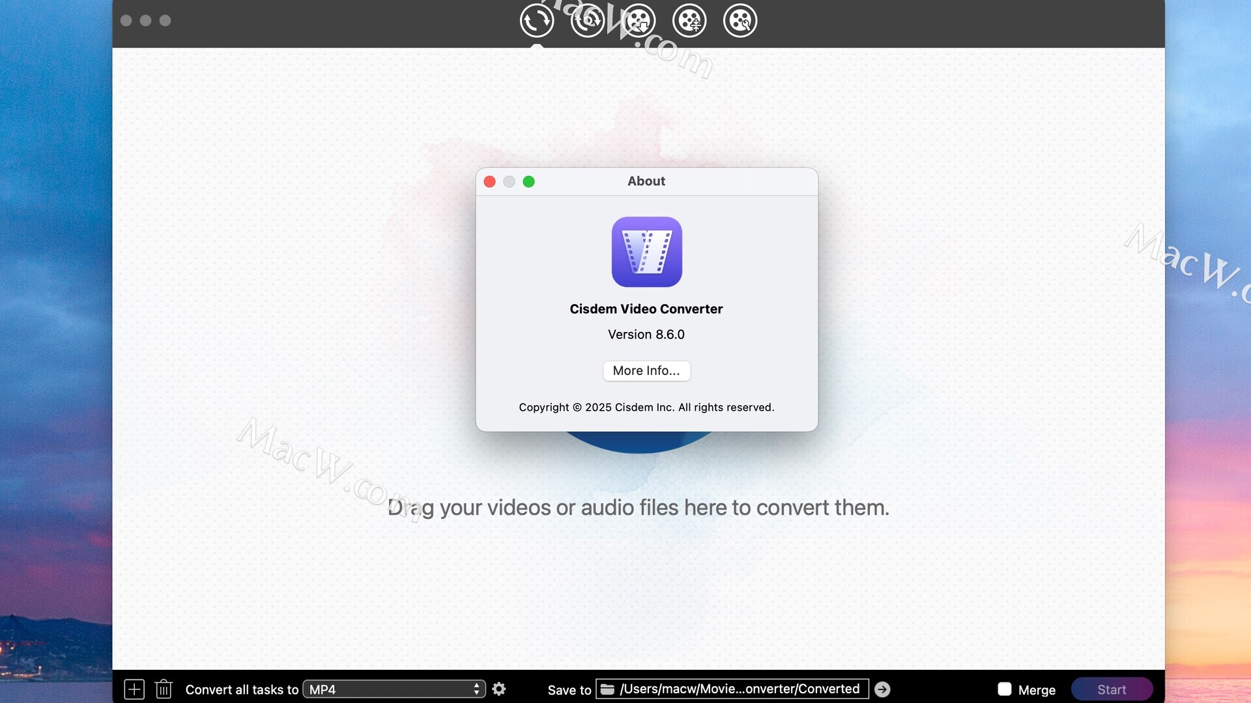Image resolution: width=1251 pixels, height=703 pixels.
Task: Click the 'Convert all tasks to' label
Action: click(x=242, y=690)
